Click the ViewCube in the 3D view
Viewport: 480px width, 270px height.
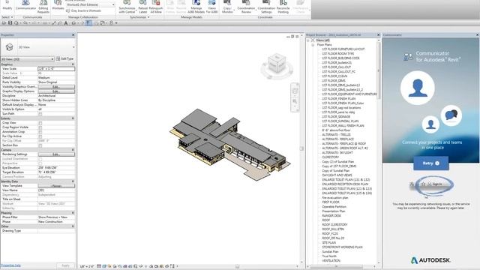pyautogui.click(x=277, y=64)
